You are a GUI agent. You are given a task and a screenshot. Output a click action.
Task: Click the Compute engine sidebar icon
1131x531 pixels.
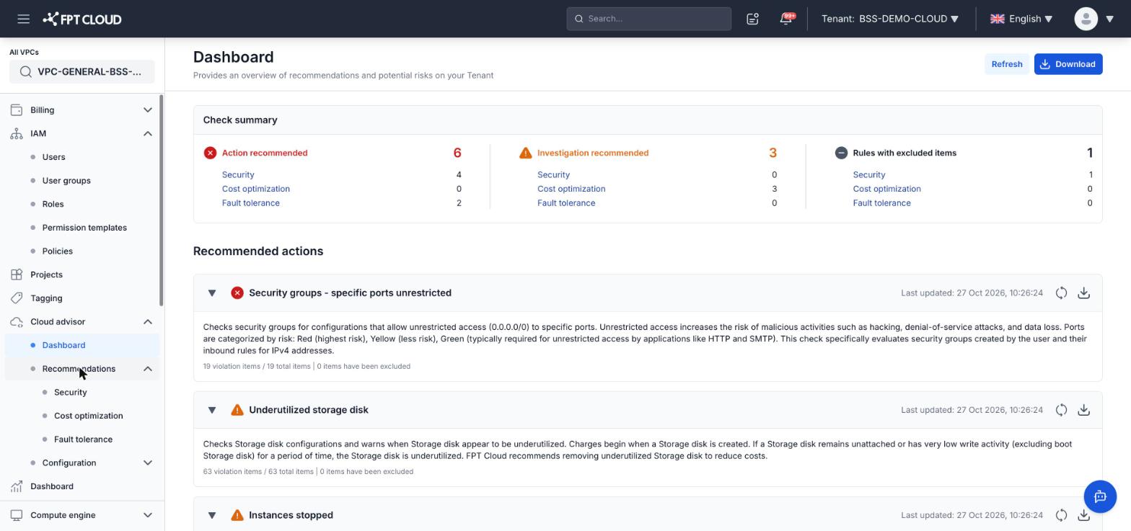point(17,515)
